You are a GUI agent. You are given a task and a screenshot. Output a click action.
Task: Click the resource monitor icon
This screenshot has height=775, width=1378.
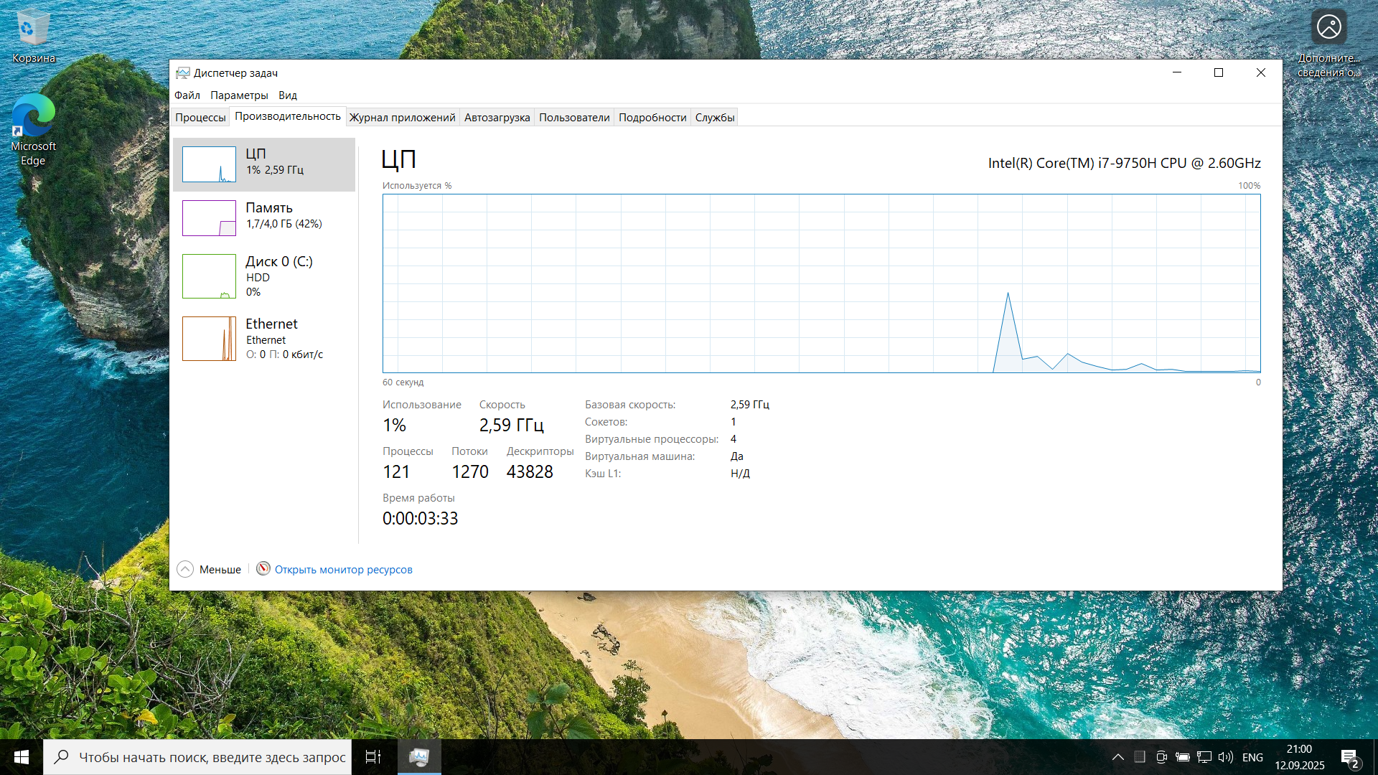263,569
